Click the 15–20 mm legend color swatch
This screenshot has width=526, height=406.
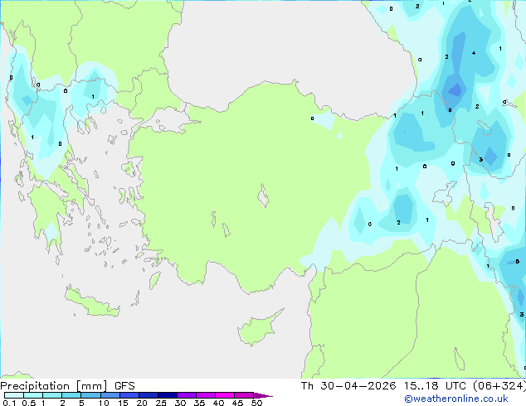click(x=129, y=395)
